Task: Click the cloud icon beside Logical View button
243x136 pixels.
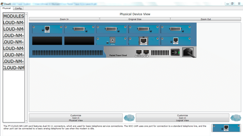Action: (236, 118)
